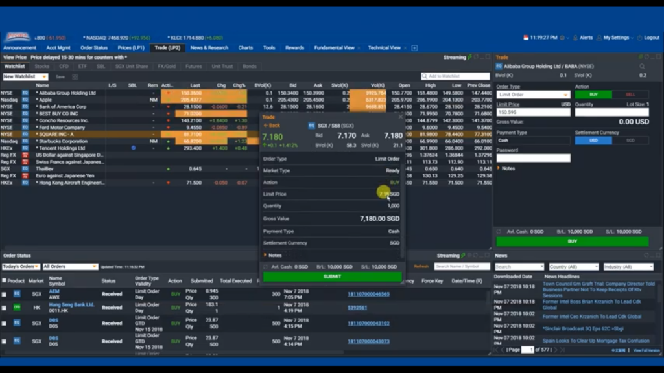Image resolution: width=664 pixels, height=373 pixels.
Task: Tick checkbox for Hang Seng Bank order
Action: click(5, 308)
